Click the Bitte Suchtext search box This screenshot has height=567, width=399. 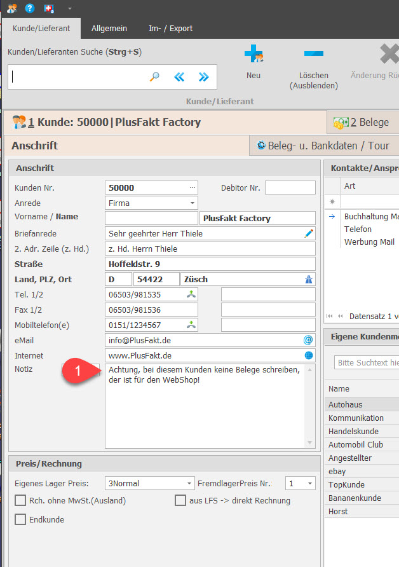(367, 362)
